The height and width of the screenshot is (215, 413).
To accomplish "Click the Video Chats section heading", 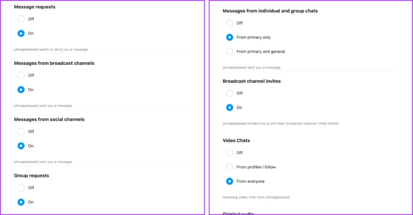I will click(236, 141).
